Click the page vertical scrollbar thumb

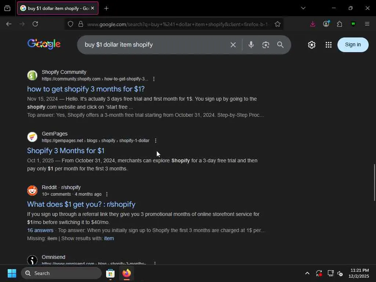[x=374, y=182]
